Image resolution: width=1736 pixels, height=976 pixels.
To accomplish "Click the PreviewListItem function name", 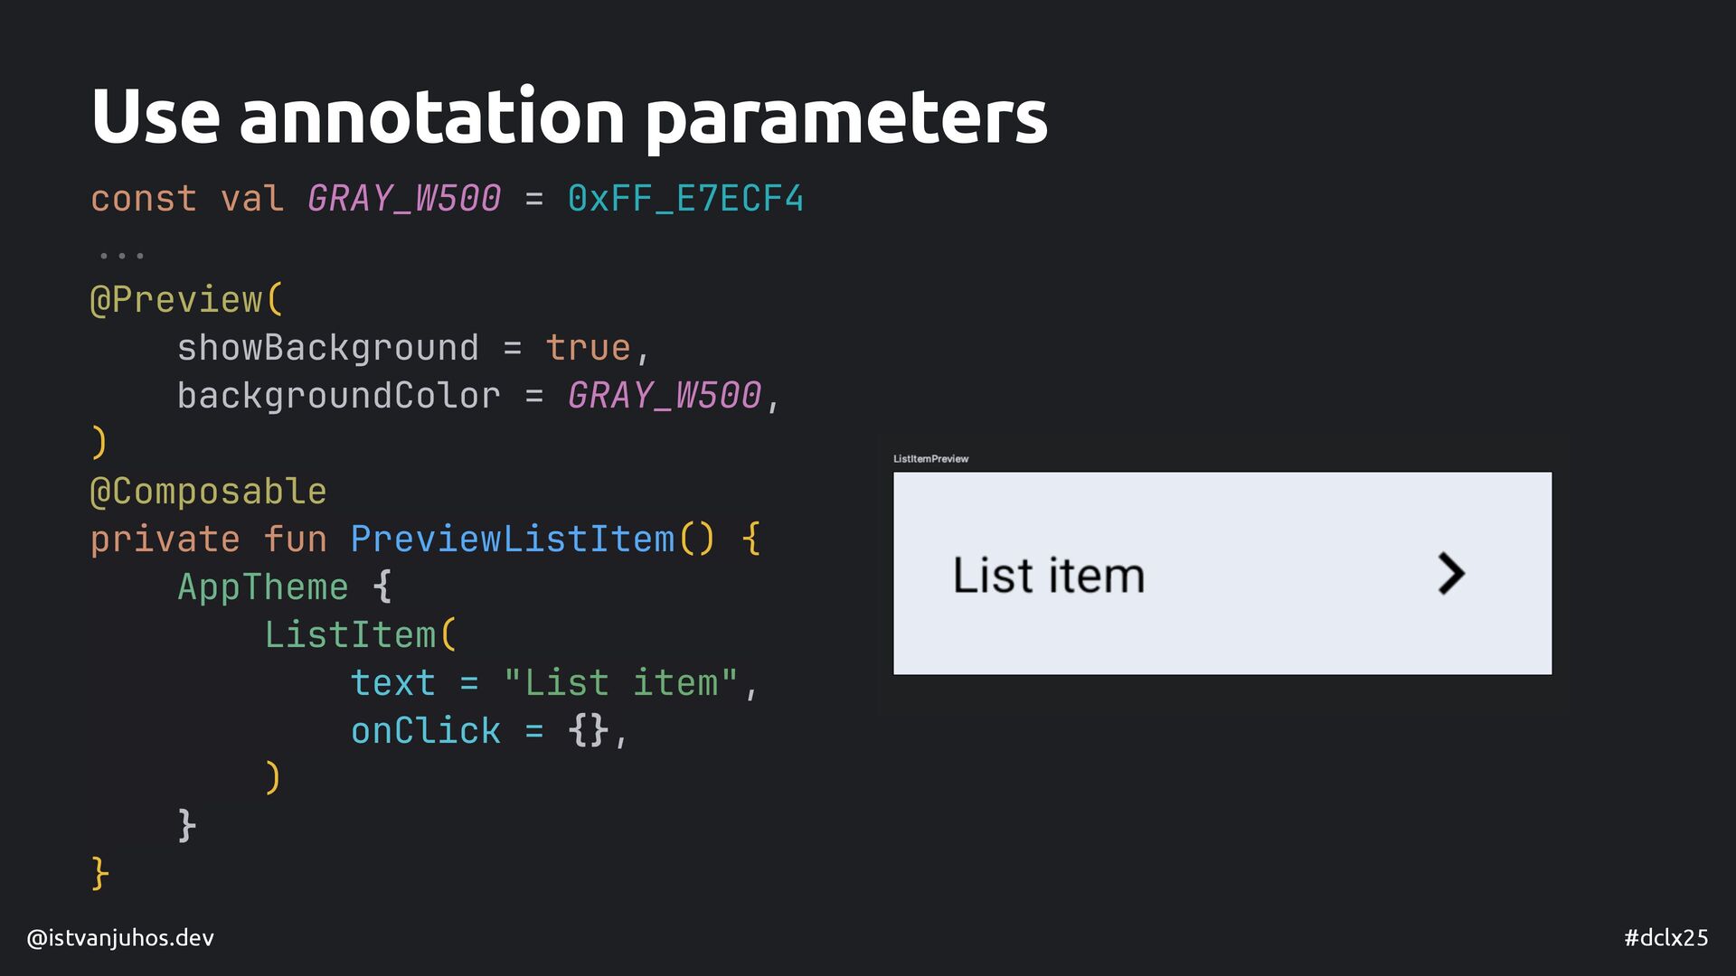I will 513,540.
